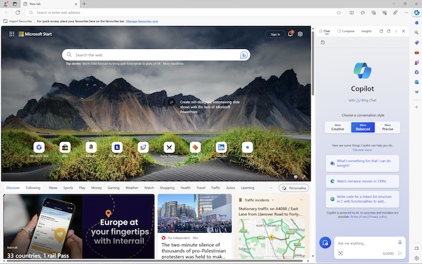This screenshot has height=264, width=422.
Task: Open the sidebar Outlook icon
Action: [x=417, y=82]
